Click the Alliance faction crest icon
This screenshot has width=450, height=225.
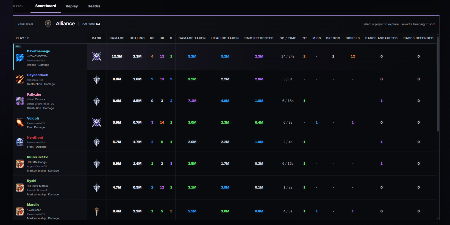coord(48,24)
